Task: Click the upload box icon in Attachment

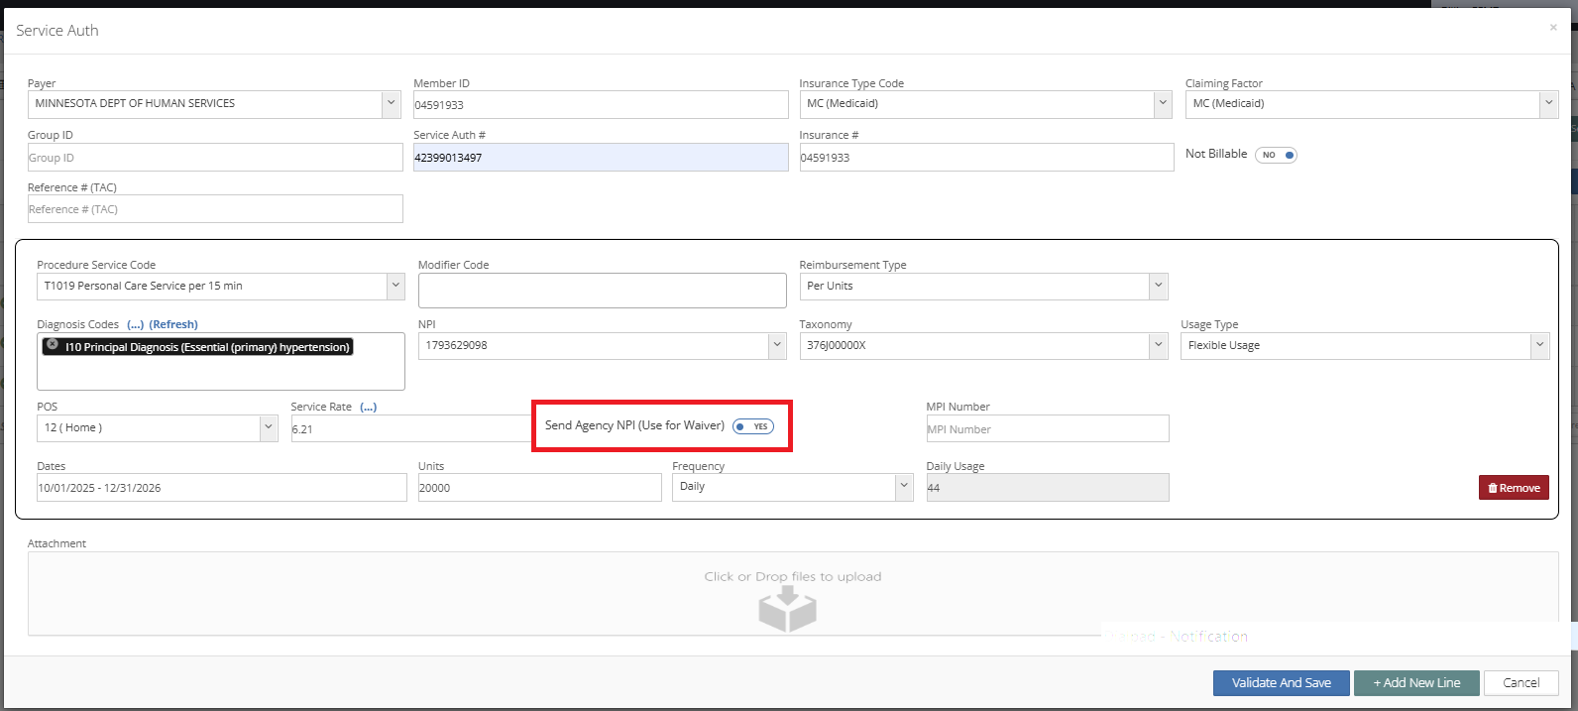Action: [x=787, y=608]
